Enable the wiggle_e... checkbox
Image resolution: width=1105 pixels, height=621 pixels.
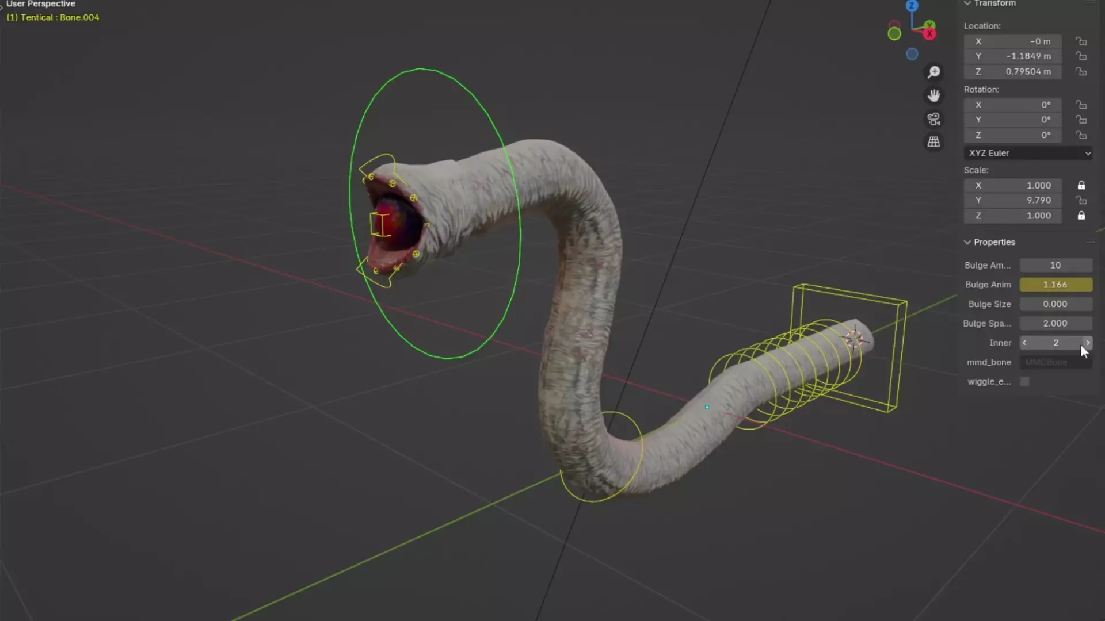[1025, 382]
